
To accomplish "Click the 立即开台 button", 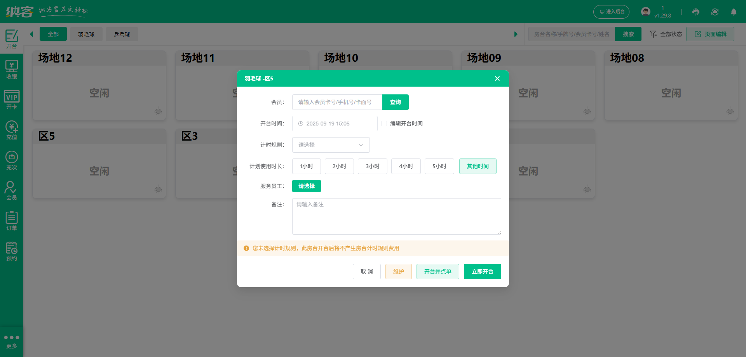I will pos(482,271).
